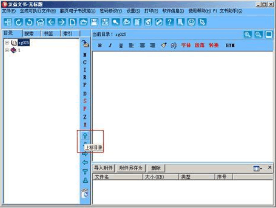
Task: Click the right arrow indent directory icon
Action: click(x=85, y=154)
